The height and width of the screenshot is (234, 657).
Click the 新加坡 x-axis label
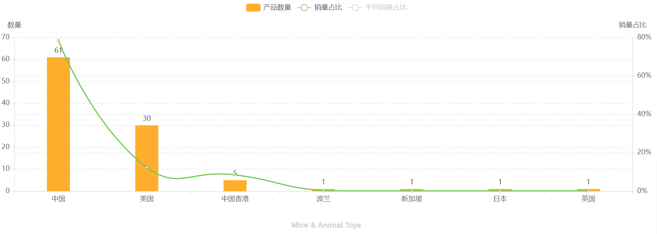(x=412, y=199)
